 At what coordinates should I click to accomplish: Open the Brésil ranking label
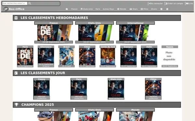click(x=67, y=47)
